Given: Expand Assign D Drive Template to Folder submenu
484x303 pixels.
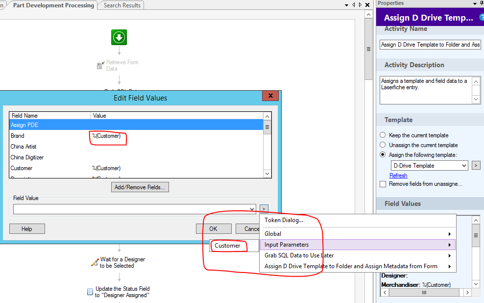Looking at the screenshot, I should [358, 266].
